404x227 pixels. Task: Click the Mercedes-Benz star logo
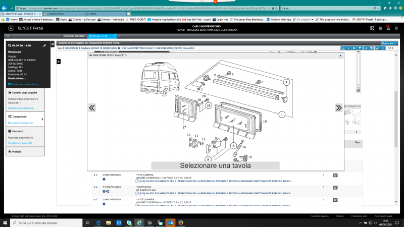(11, 28)
